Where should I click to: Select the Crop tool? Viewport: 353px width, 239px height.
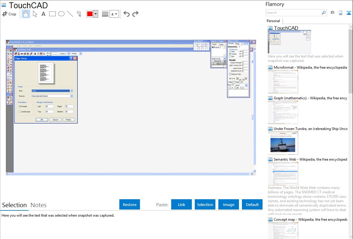(x=9, y=14)
